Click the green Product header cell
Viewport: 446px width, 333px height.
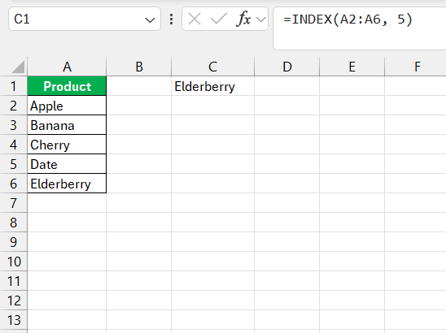[x=67, y=86]
